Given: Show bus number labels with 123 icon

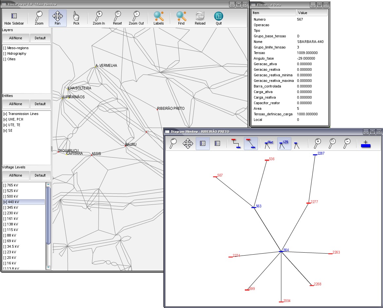Looking at the screenshot, I should coord(284,143).
